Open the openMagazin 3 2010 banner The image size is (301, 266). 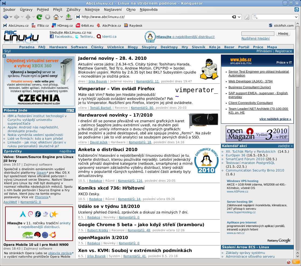click(x=257, y=134)
